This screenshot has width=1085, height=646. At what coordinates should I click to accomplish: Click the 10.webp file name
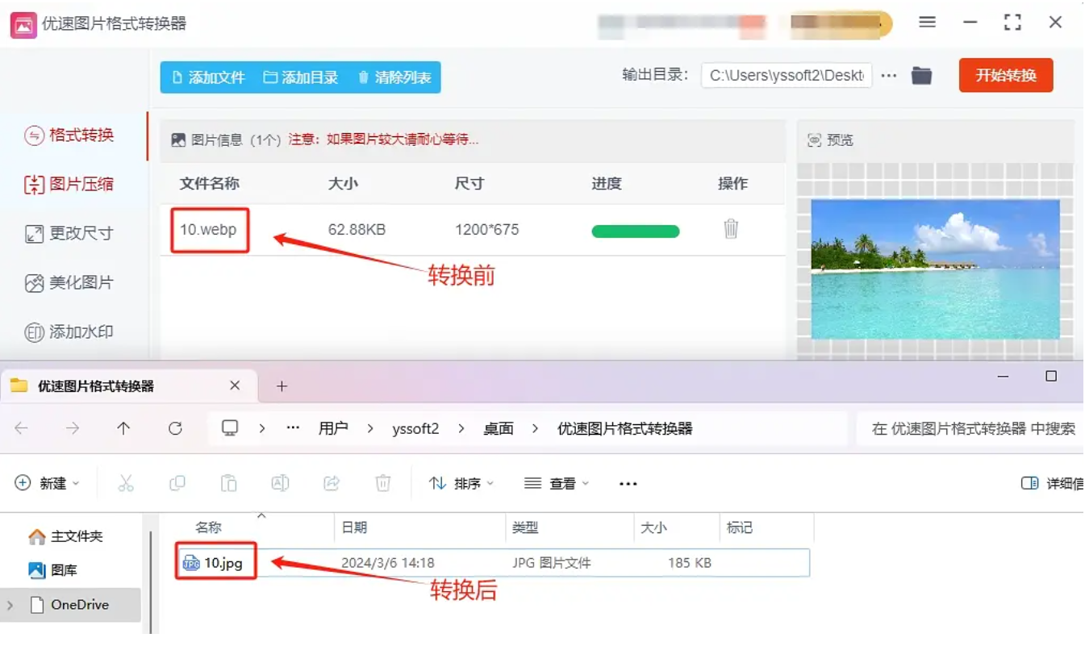(208, 230)
